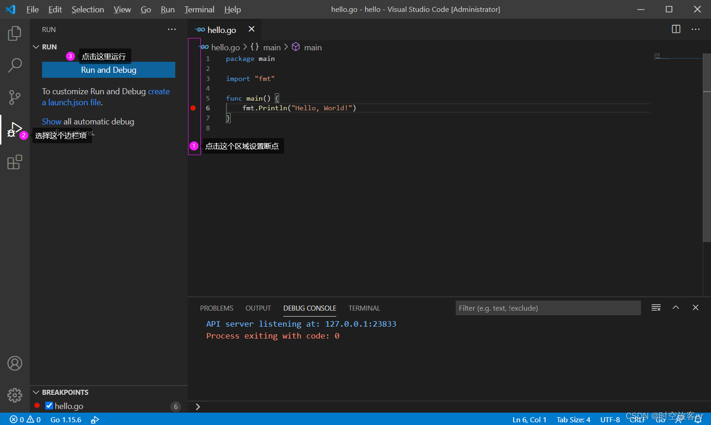Viewport: 711px width, 425px height.
Task: Close the bottom panel
Action: click(x=695, y=308)
